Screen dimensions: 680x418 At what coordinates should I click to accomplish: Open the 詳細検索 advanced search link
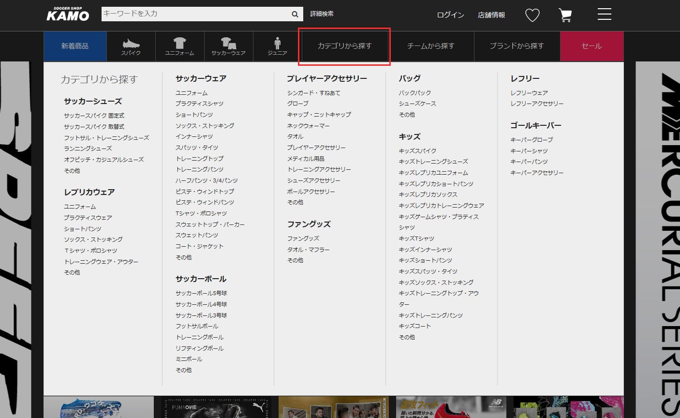pos(322,14)
